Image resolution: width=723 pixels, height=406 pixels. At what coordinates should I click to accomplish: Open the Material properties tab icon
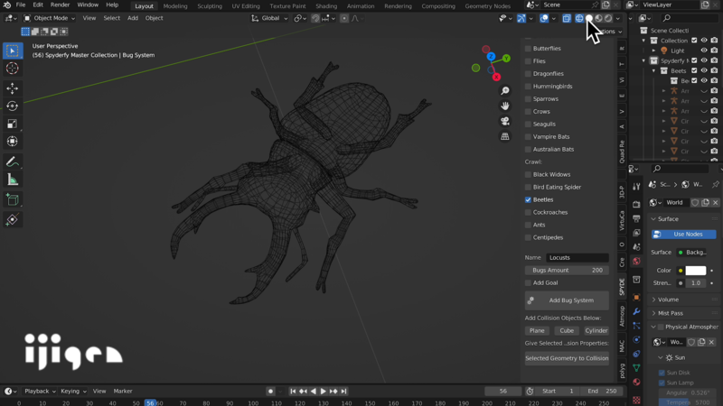point(636,382)
